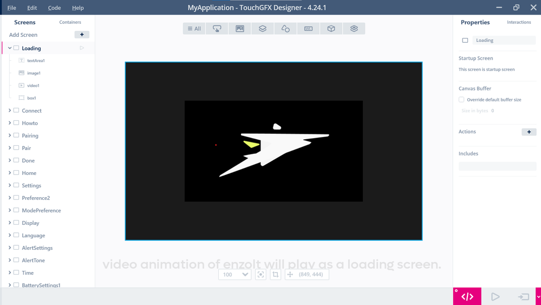
Task: Click the fit-to-screen zoom icon
Action: coord(260,275)
